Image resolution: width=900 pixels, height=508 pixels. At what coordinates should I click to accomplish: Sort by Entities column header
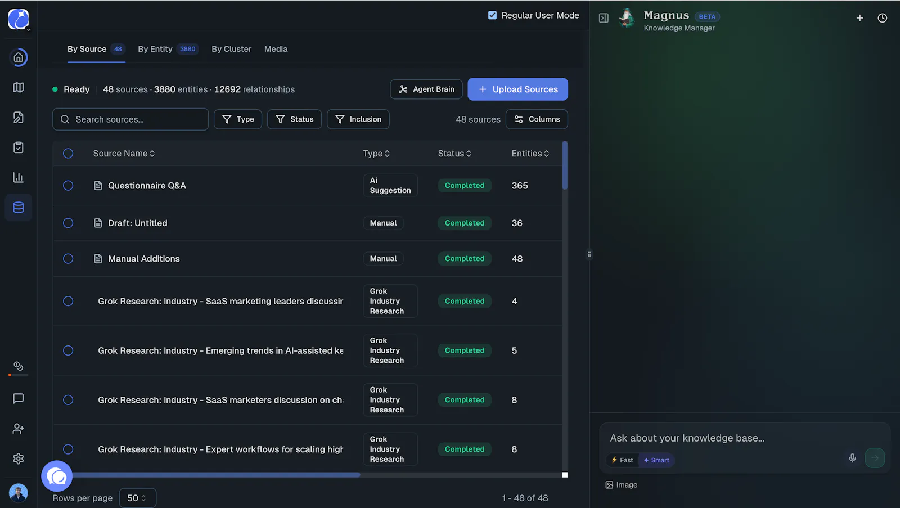click(530, 154)
